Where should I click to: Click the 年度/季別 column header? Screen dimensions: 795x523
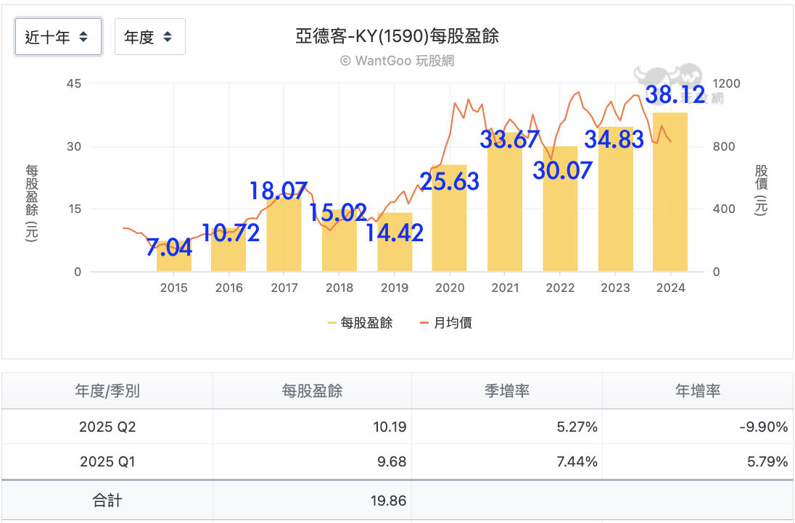(x=107, y=391)
